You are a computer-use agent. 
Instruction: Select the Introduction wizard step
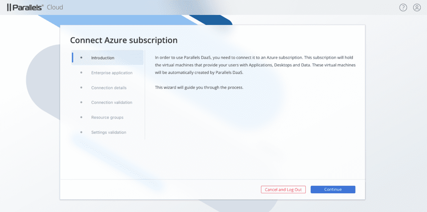pyautogui.click(x=108, y=57)
